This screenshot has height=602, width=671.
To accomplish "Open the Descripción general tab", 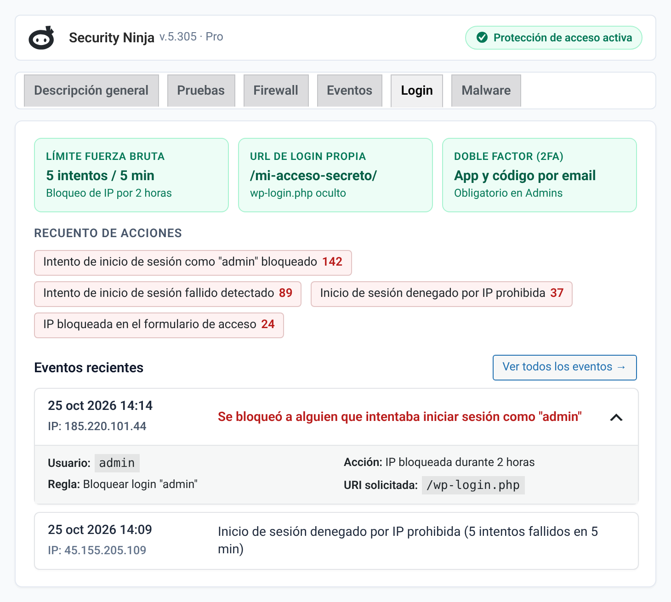I will [x=91, y=91].
